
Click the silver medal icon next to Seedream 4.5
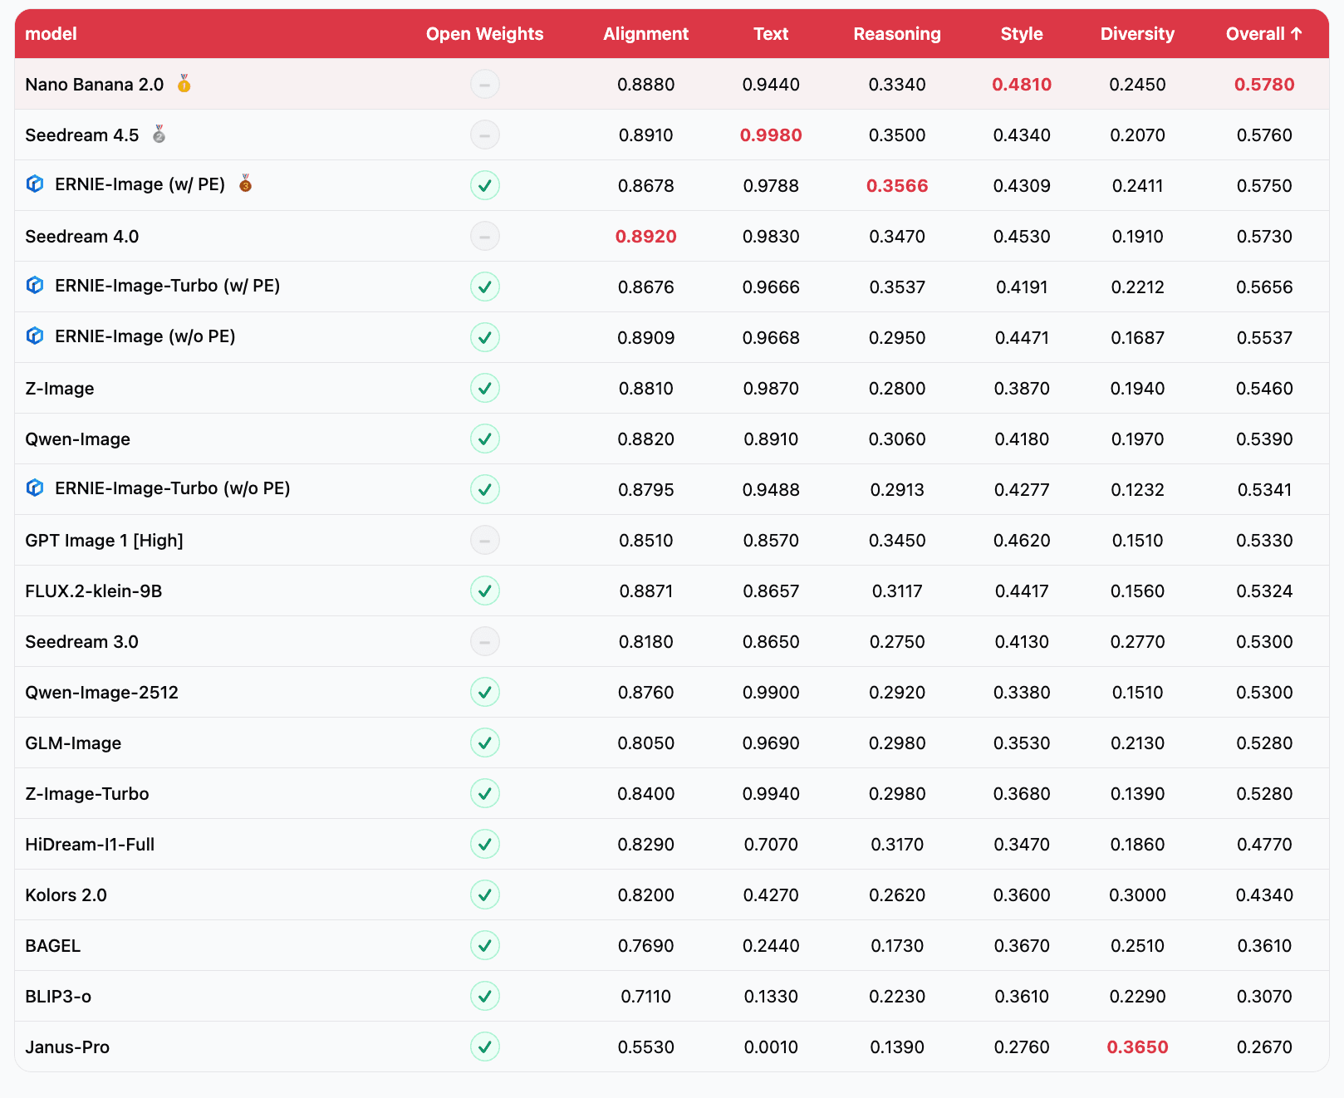point(159,135)
